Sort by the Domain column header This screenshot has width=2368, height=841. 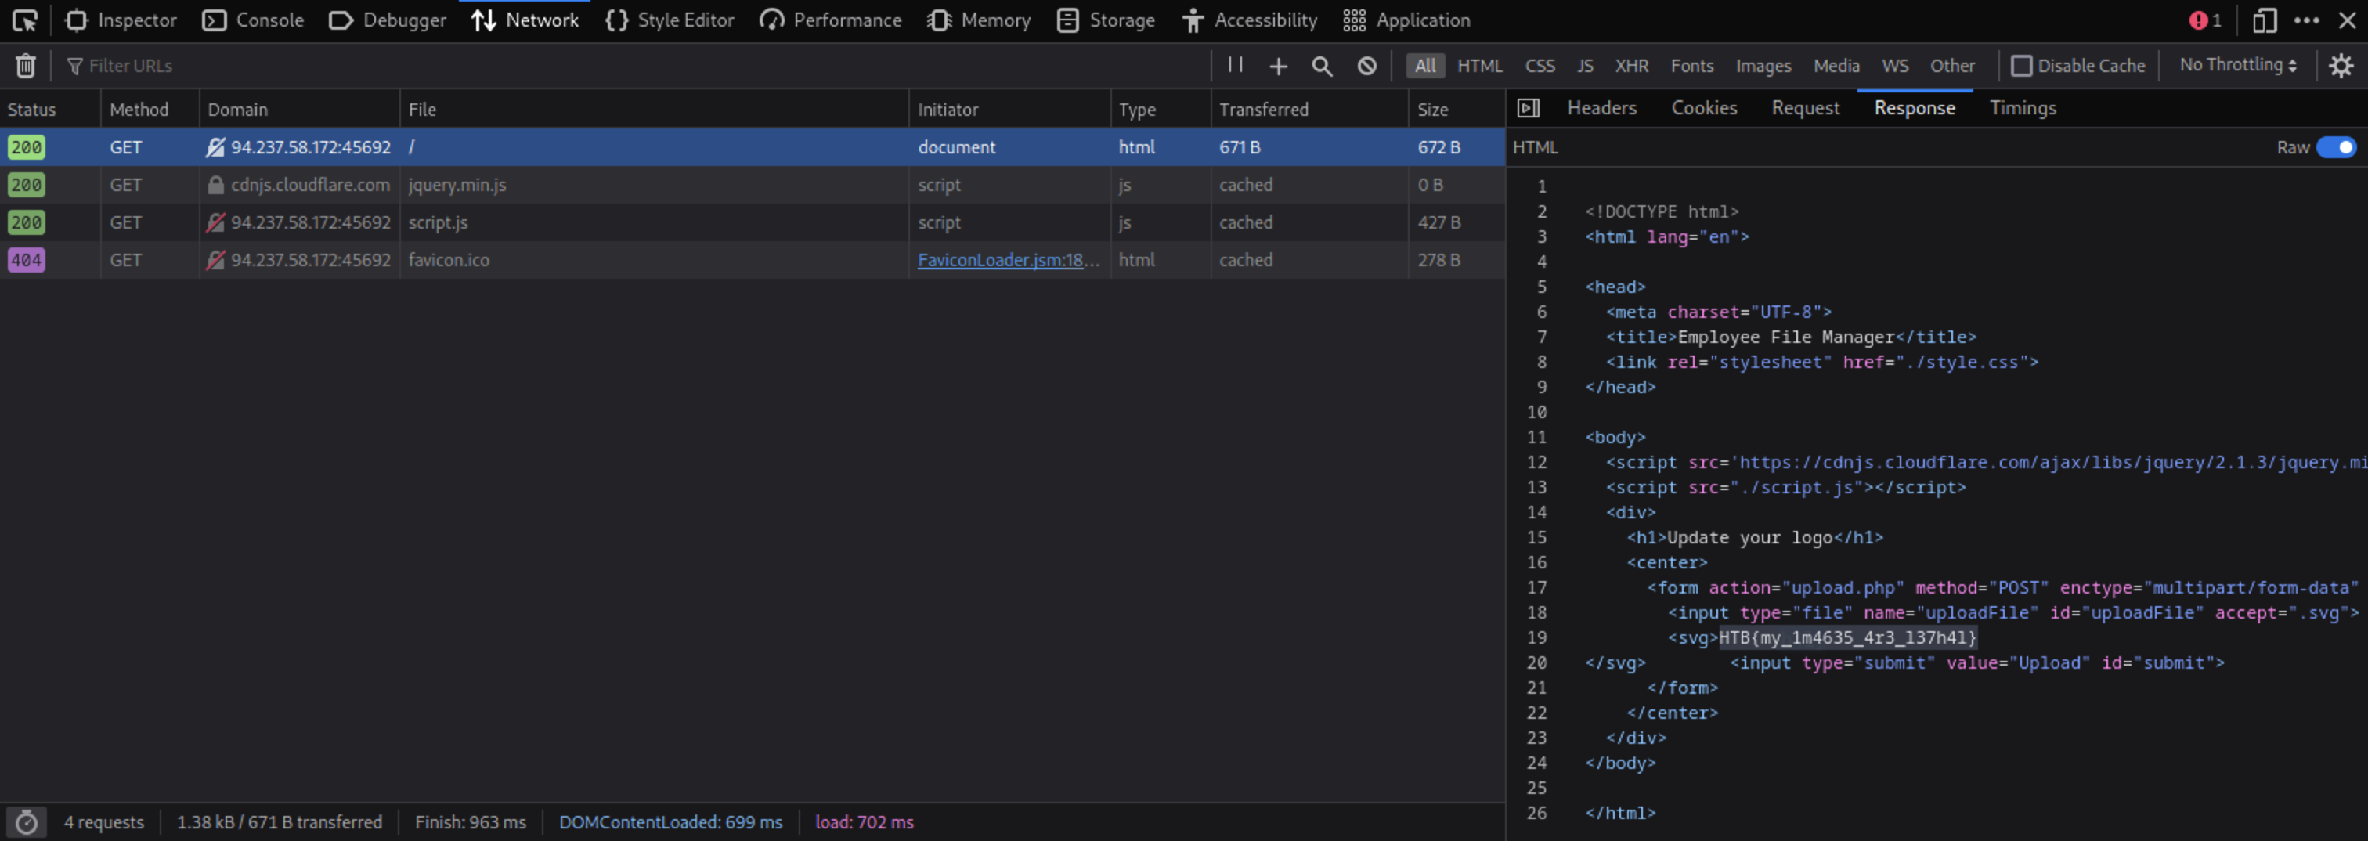coord(300,109)
